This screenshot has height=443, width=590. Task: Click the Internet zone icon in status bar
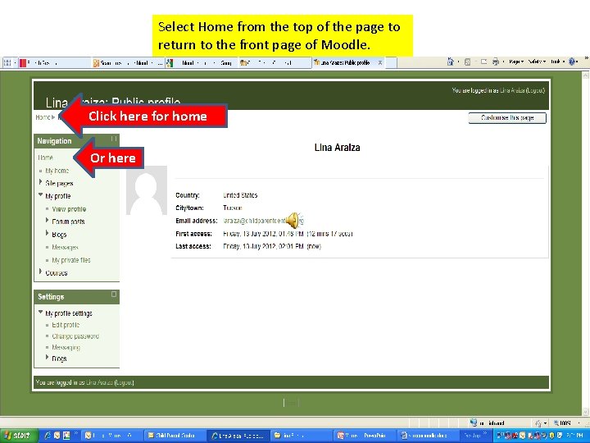474,422
